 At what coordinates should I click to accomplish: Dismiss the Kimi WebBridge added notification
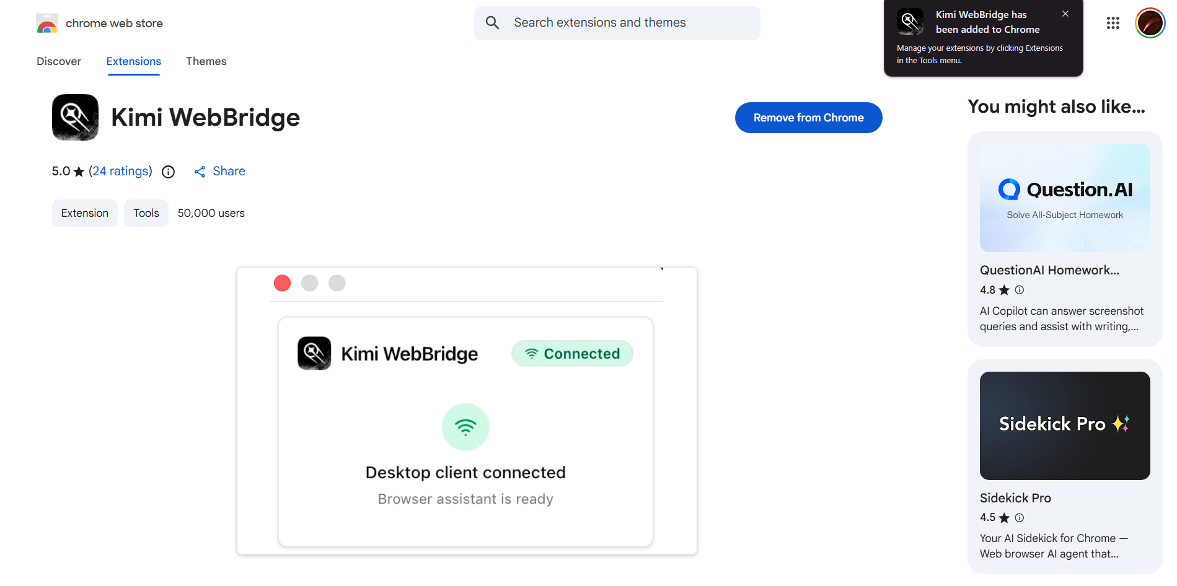click(x=1065, y=14)
